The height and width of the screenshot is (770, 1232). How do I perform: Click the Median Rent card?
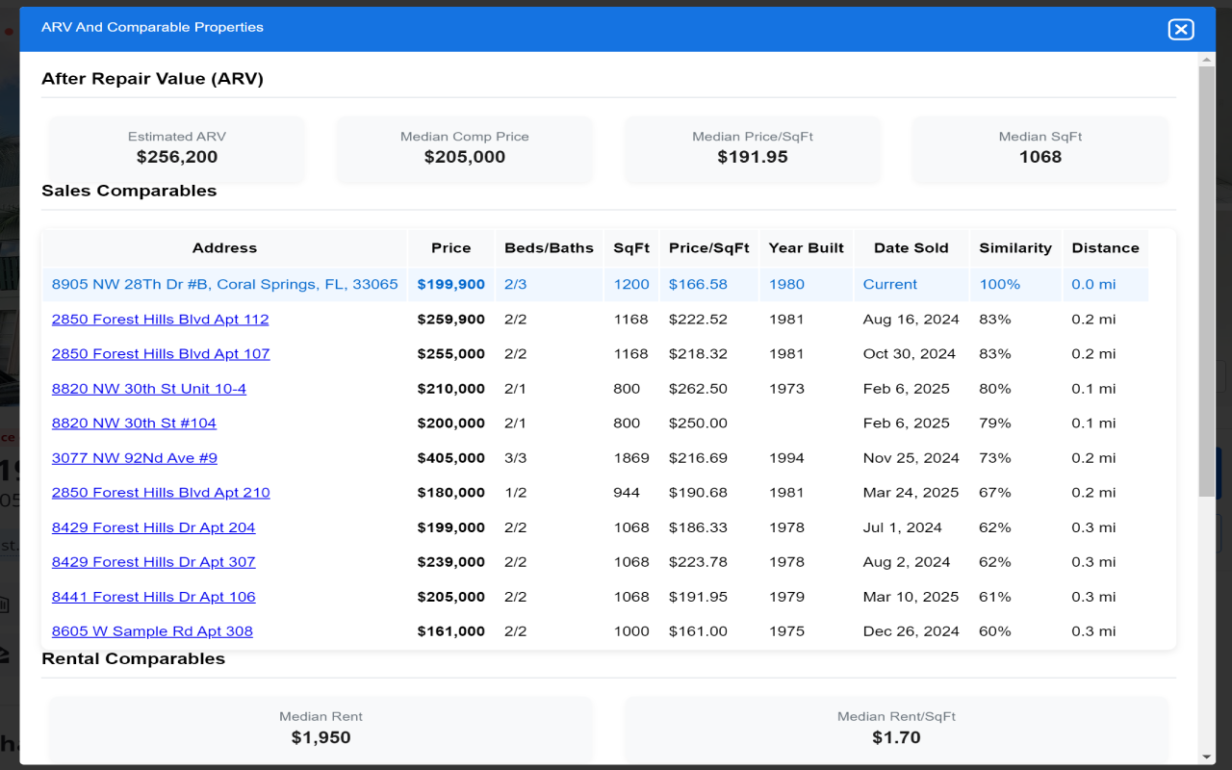click(x=321, y=727)
